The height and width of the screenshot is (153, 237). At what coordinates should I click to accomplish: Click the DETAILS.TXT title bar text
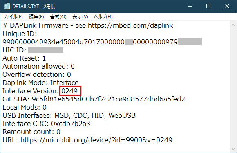(x=34, y=7)
